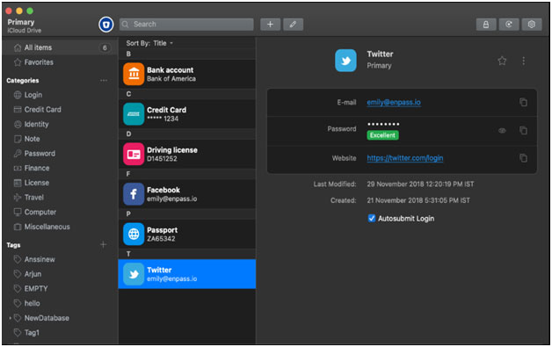
Task: Click the magnifier icon in search bar
Action: pyautogui.click(x=126, y=25)
